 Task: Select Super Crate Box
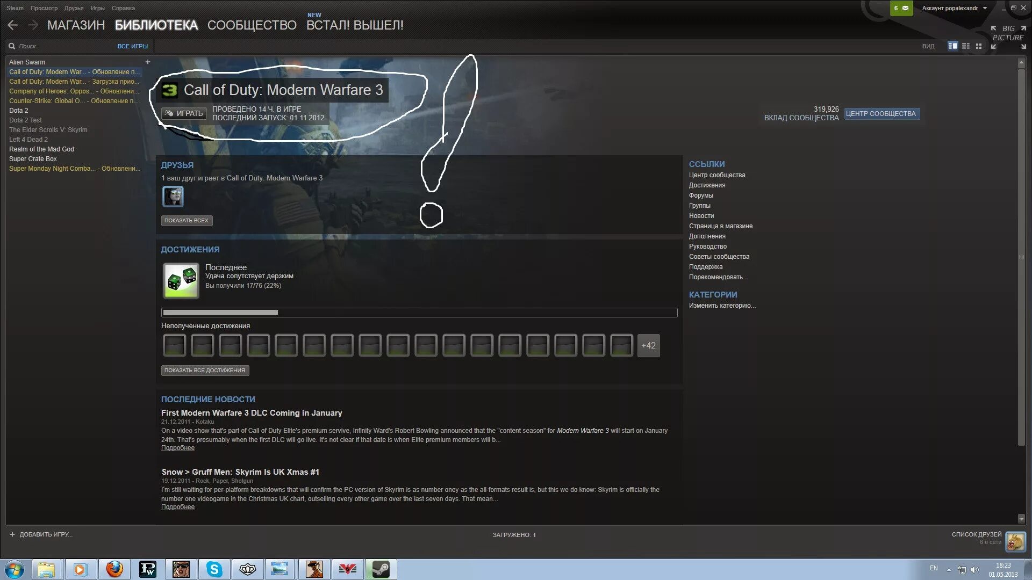[x=33, y=159]
